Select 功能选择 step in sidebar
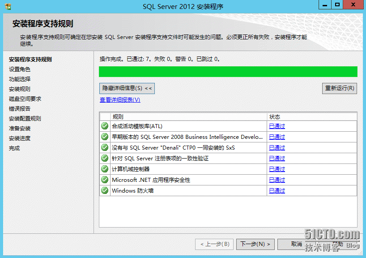Screen dimensions: 366x258 click(20, 79)
